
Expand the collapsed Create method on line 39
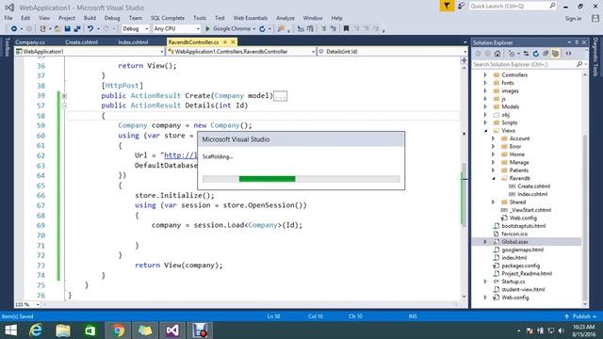click(64, 96)
